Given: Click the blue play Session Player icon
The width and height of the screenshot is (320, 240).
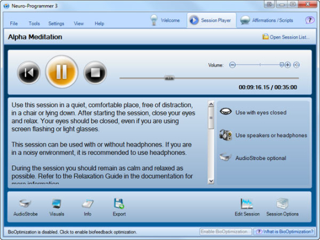Looking at the screenshot, I should coord(194,20).
